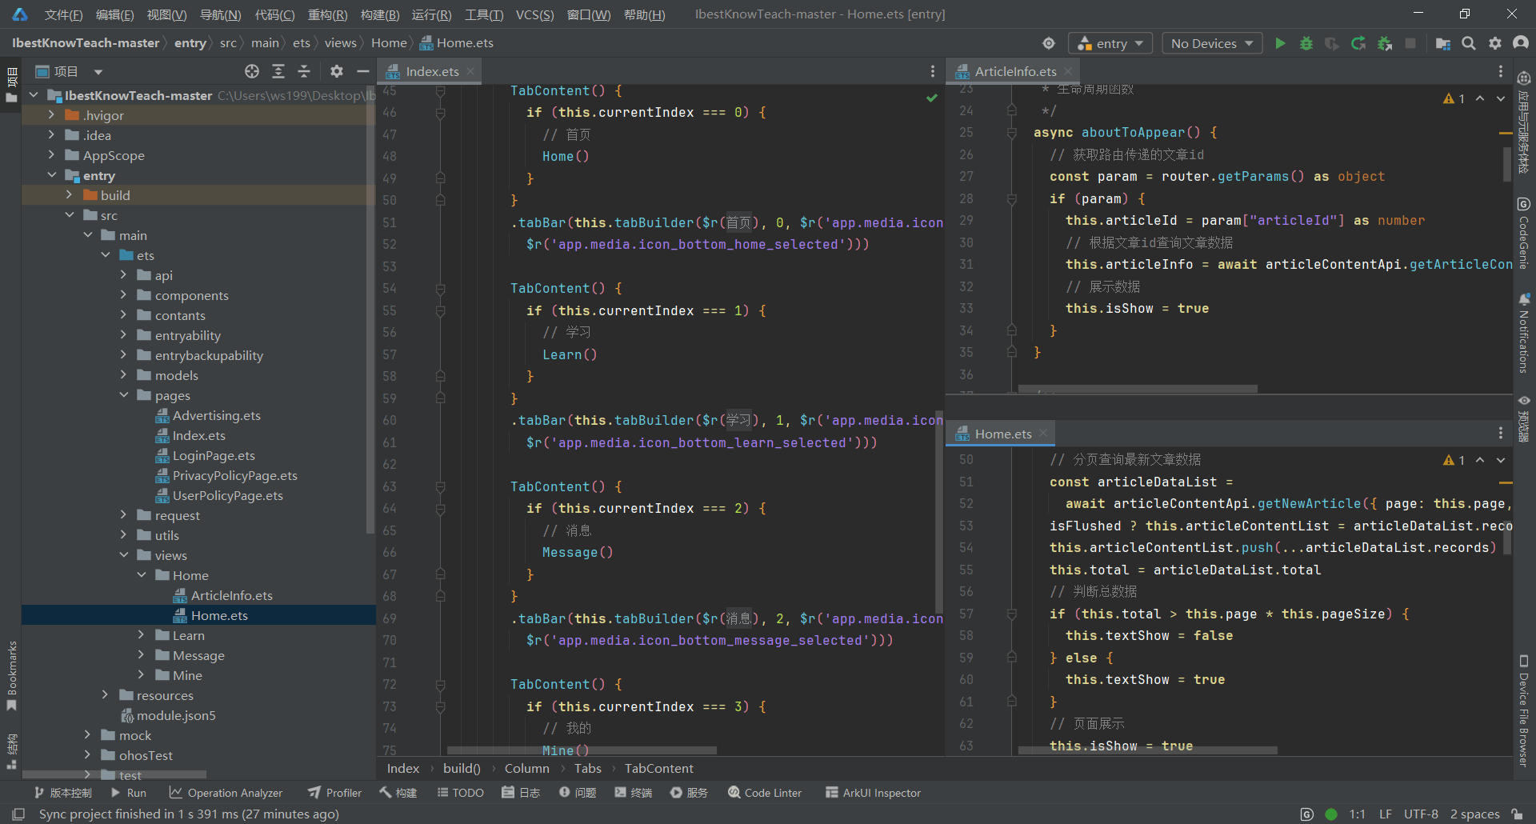
Task: Toggle fold marker at line 46
Action: point(440,113)
